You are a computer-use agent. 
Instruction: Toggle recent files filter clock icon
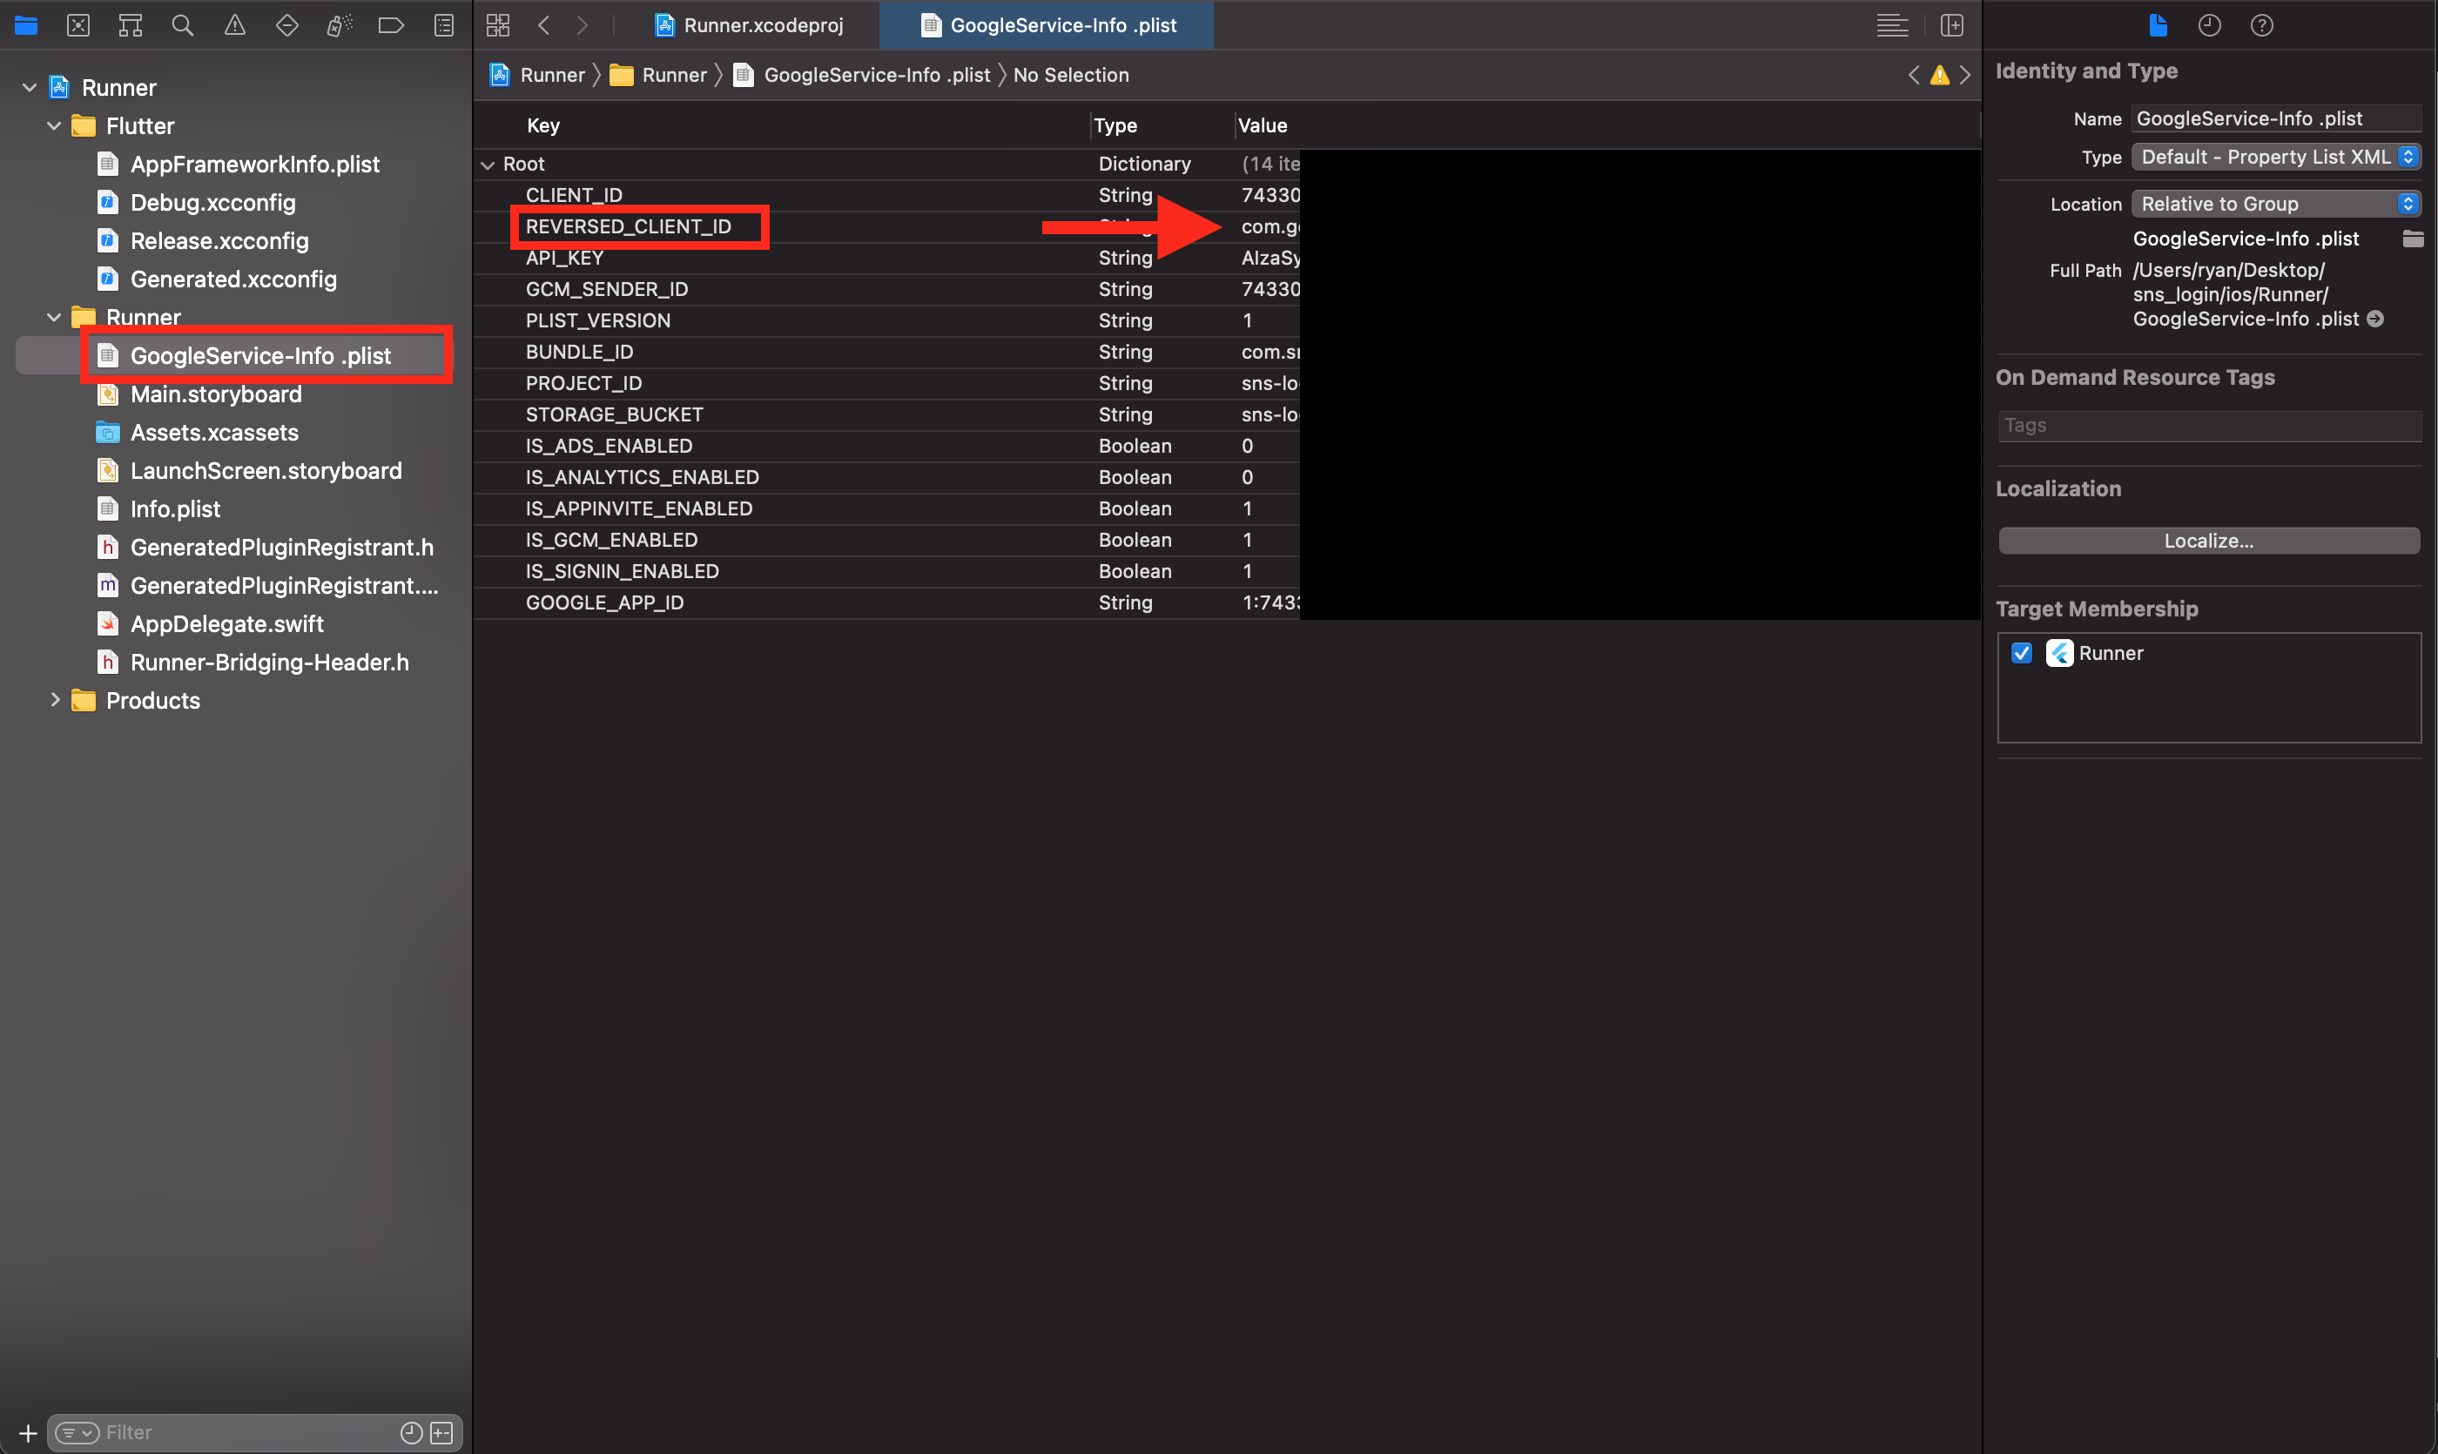412,1432
